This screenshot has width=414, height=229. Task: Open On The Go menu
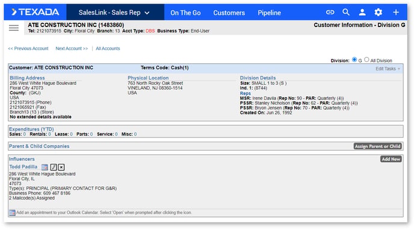[x=185, y=13]
